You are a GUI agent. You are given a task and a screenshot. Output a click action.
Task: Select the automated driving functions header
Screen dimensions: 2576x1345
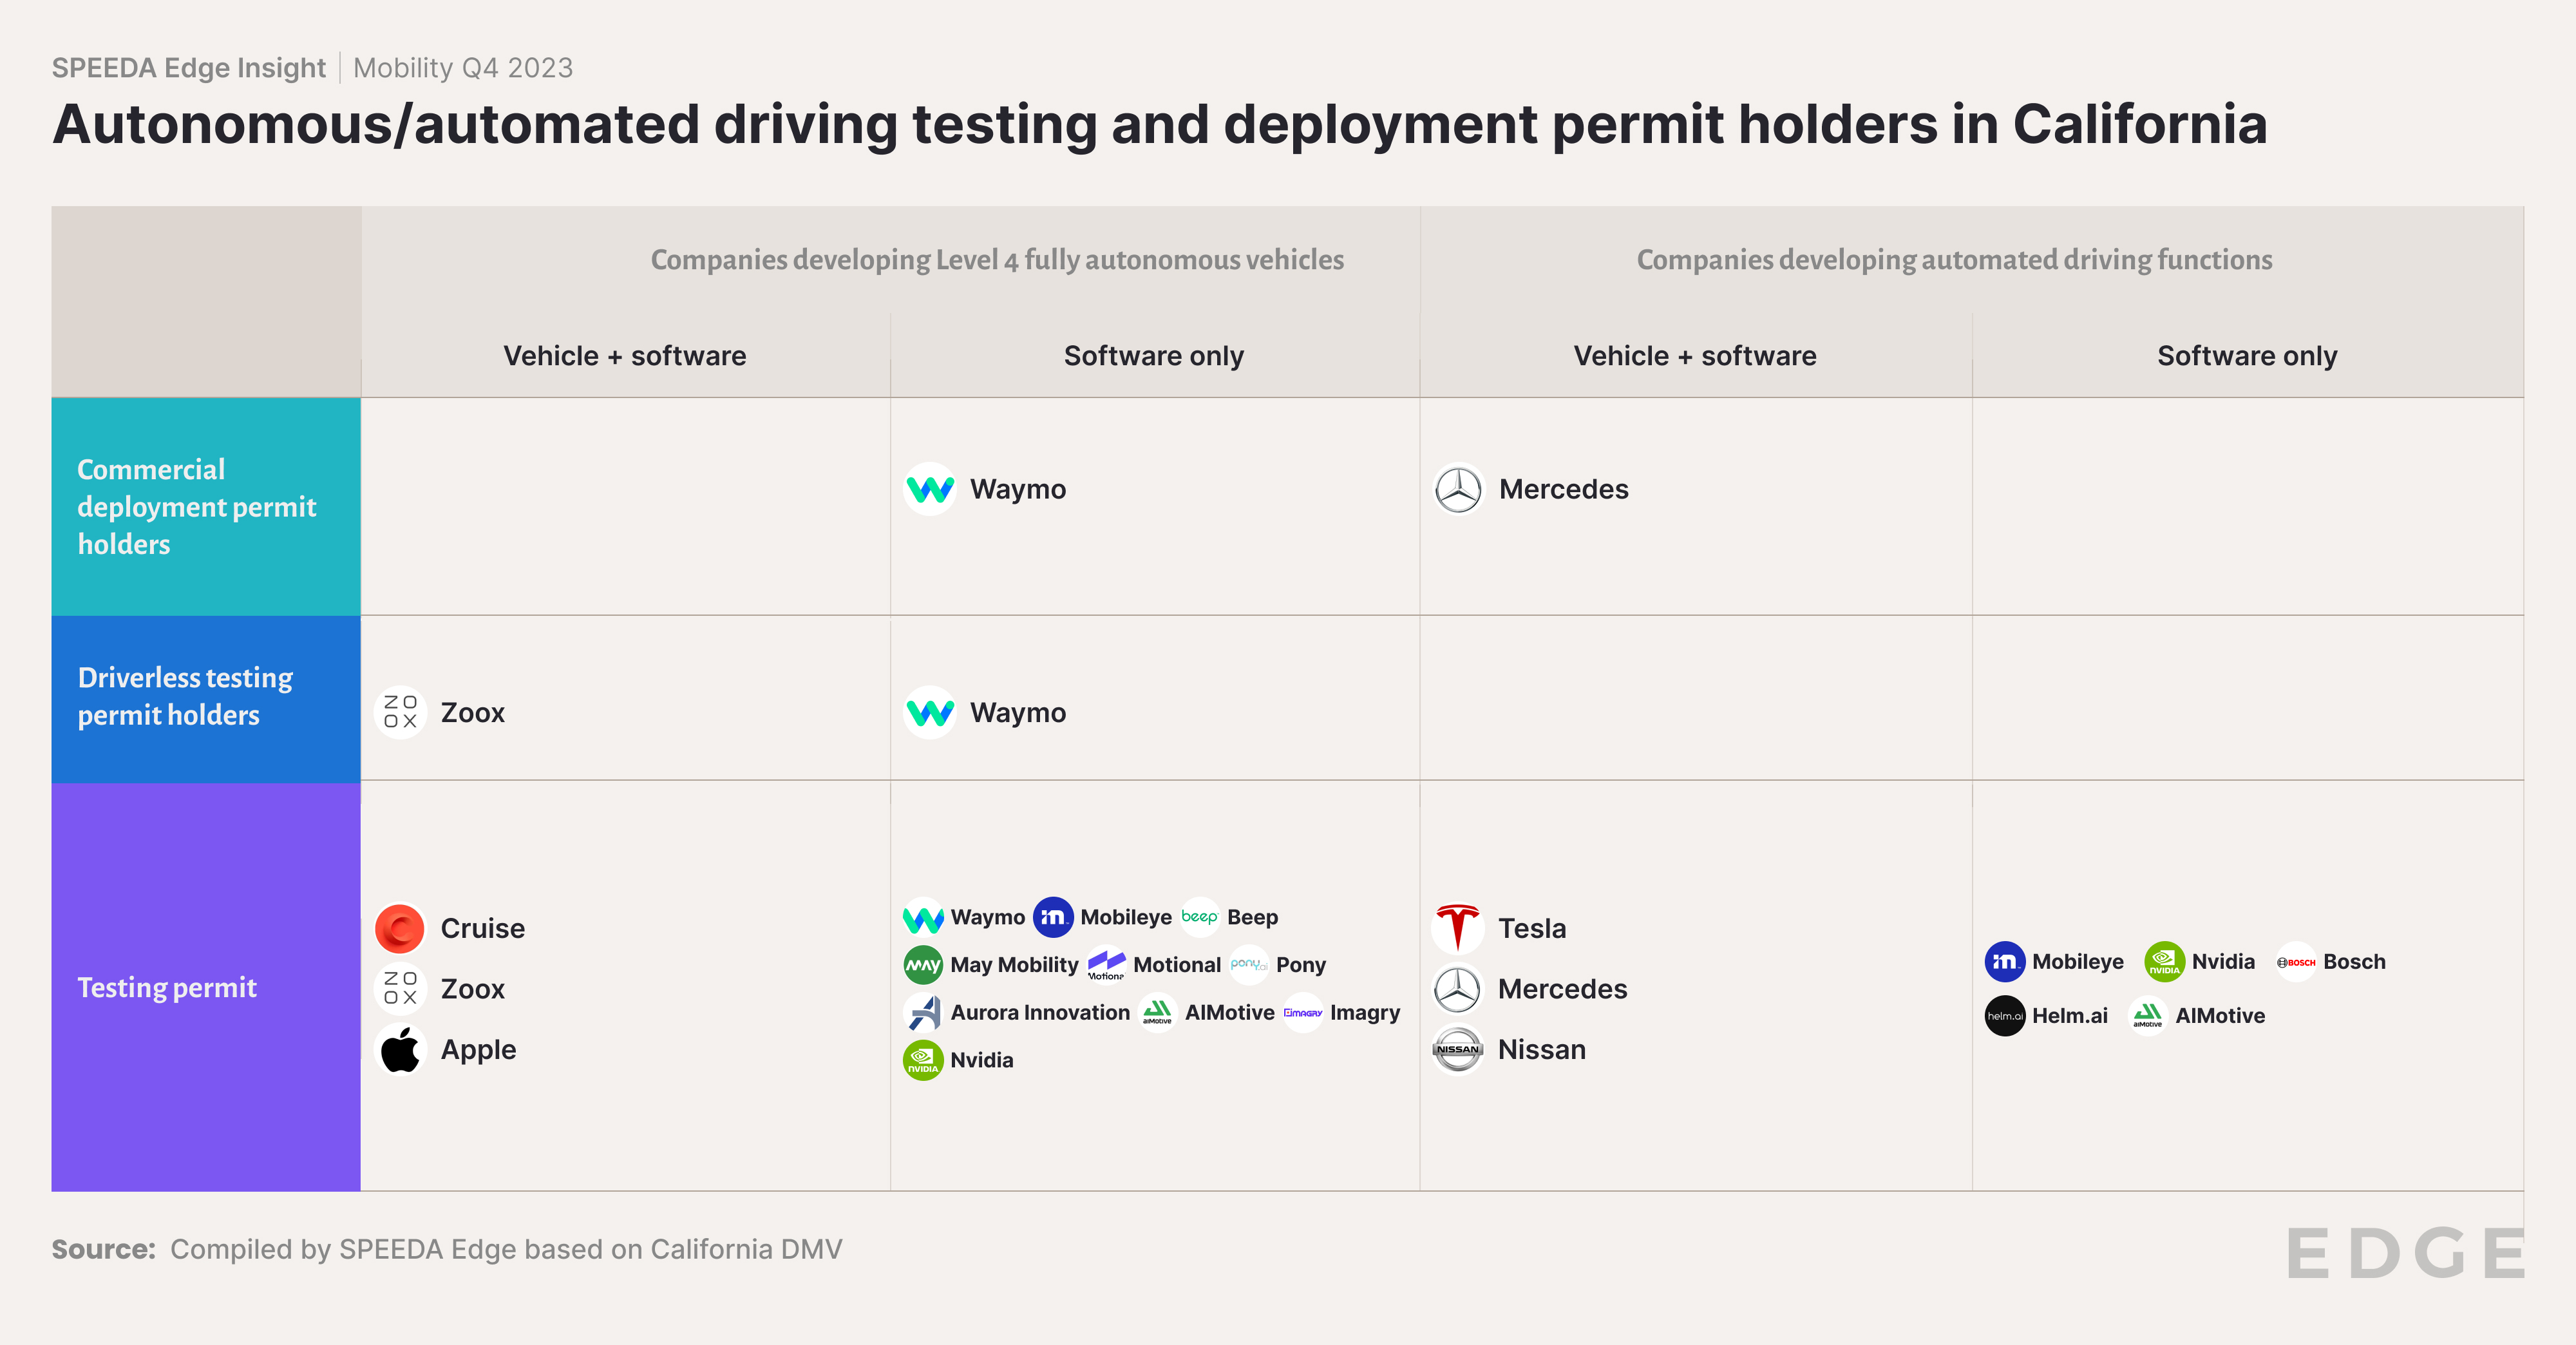pos(1954,260)
